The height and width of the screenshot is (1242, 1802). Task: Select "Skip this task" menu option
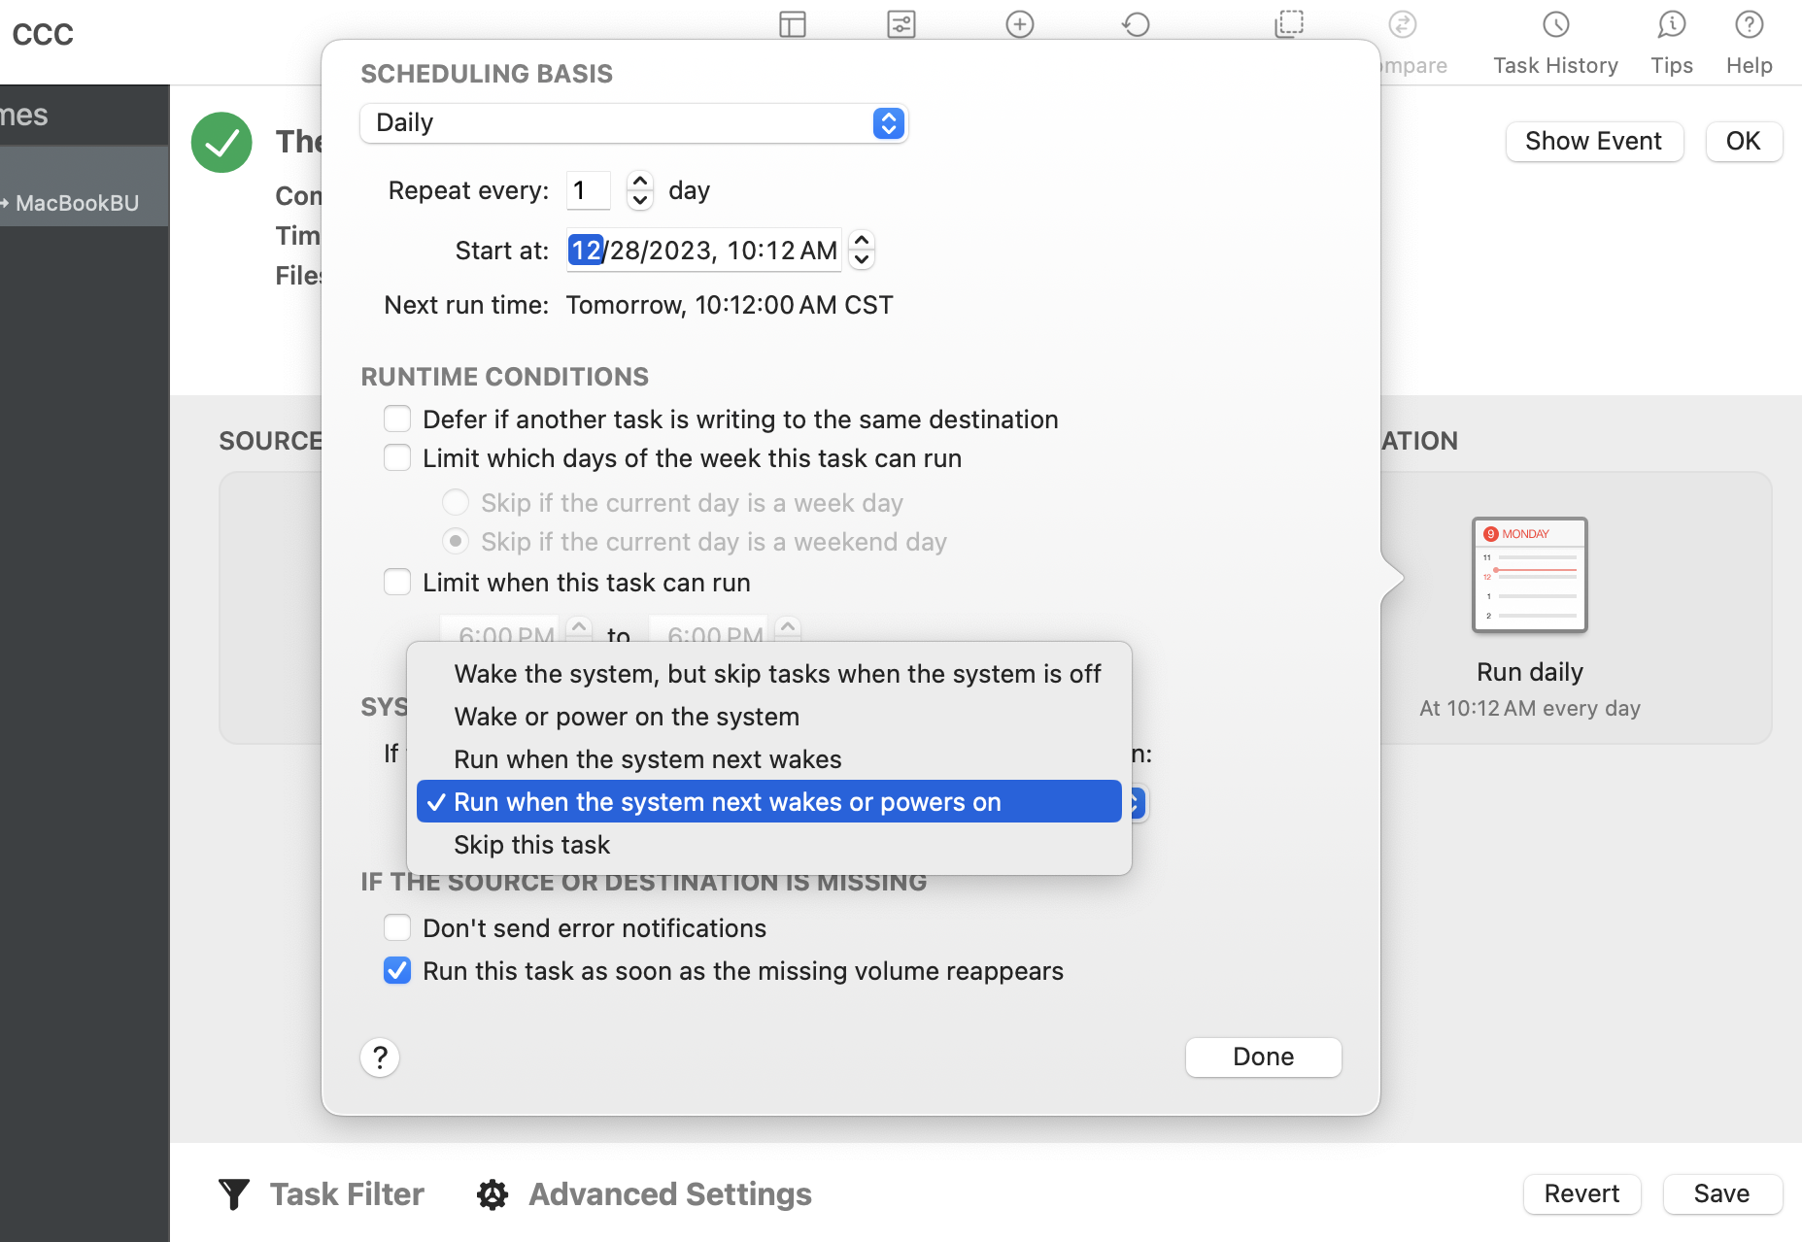(531, 845)
